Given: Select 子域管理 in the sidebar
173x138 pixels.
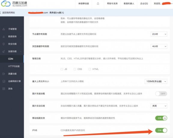Looking at the screenshot, I should click(12, 29).
